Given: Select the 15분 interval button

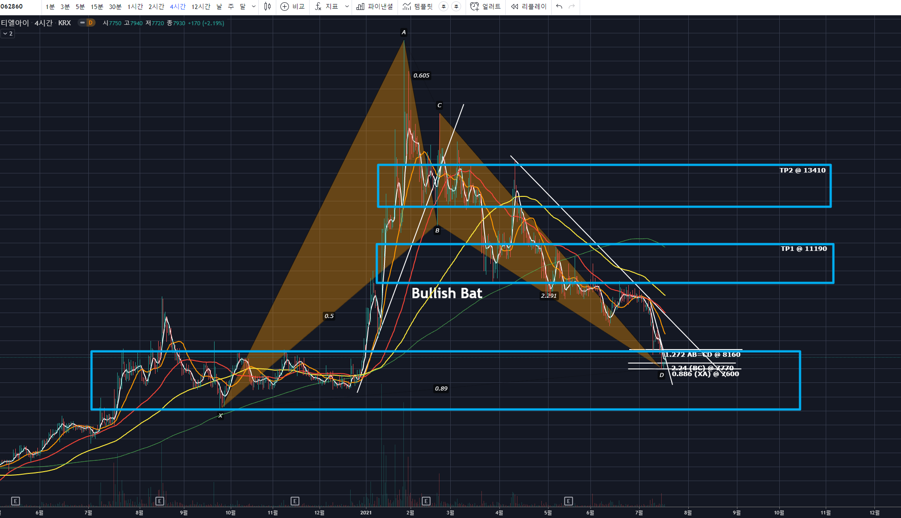Looking at the screenshot, I should click(x=97, y=6).
